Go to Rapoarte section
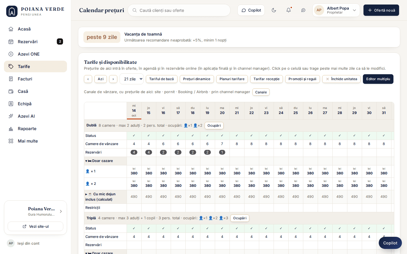This screenshot has height=254, width=407. pos(35,128)
